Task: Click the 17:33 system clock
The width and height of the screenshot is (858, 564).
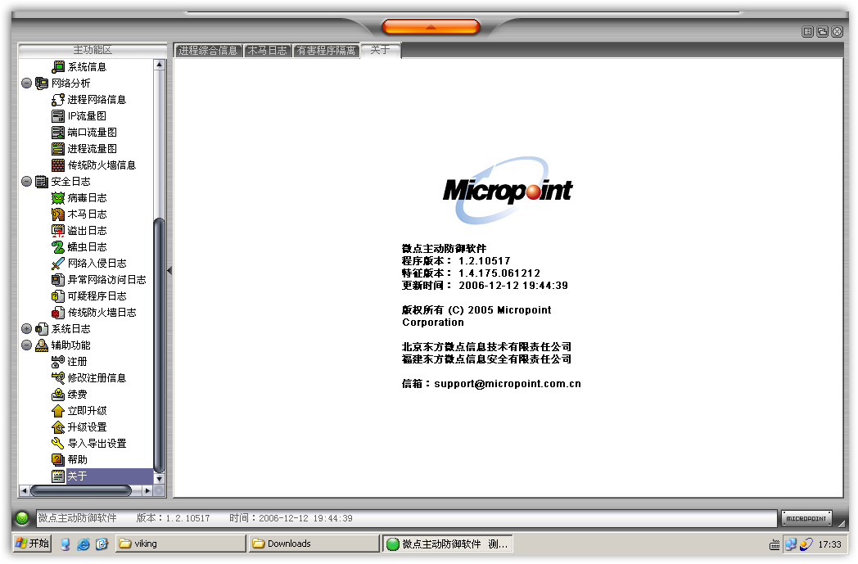Action: pyautogui.click(x=829, y=544)
